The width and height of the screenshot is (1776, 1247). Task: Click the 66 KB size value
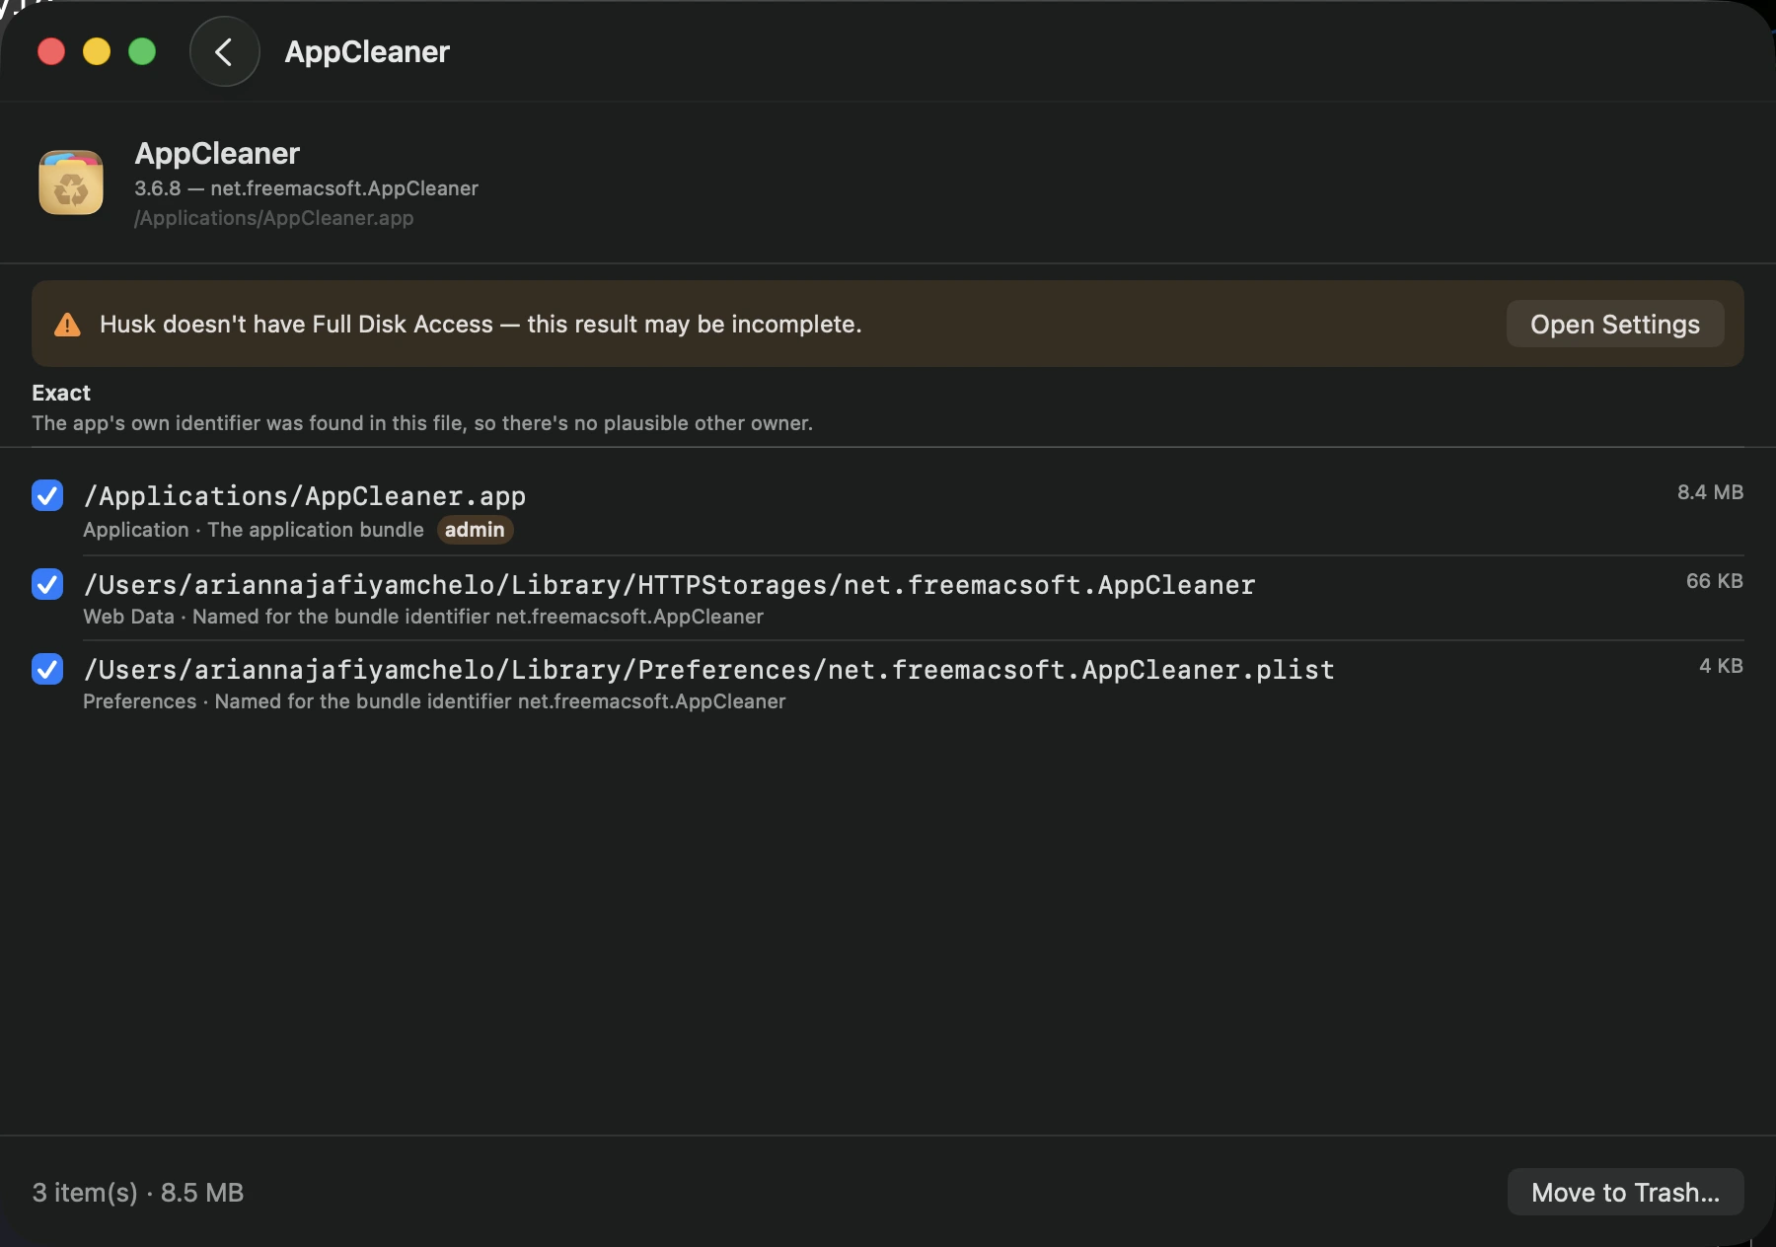pos(1714,581)
